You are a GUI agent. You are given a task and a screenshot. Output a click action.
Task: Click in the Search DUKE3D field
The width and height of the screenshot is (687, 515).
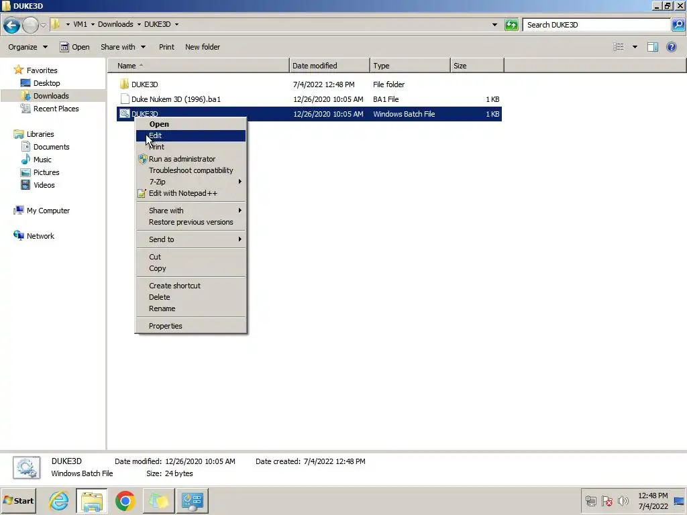tap(596, 25)
